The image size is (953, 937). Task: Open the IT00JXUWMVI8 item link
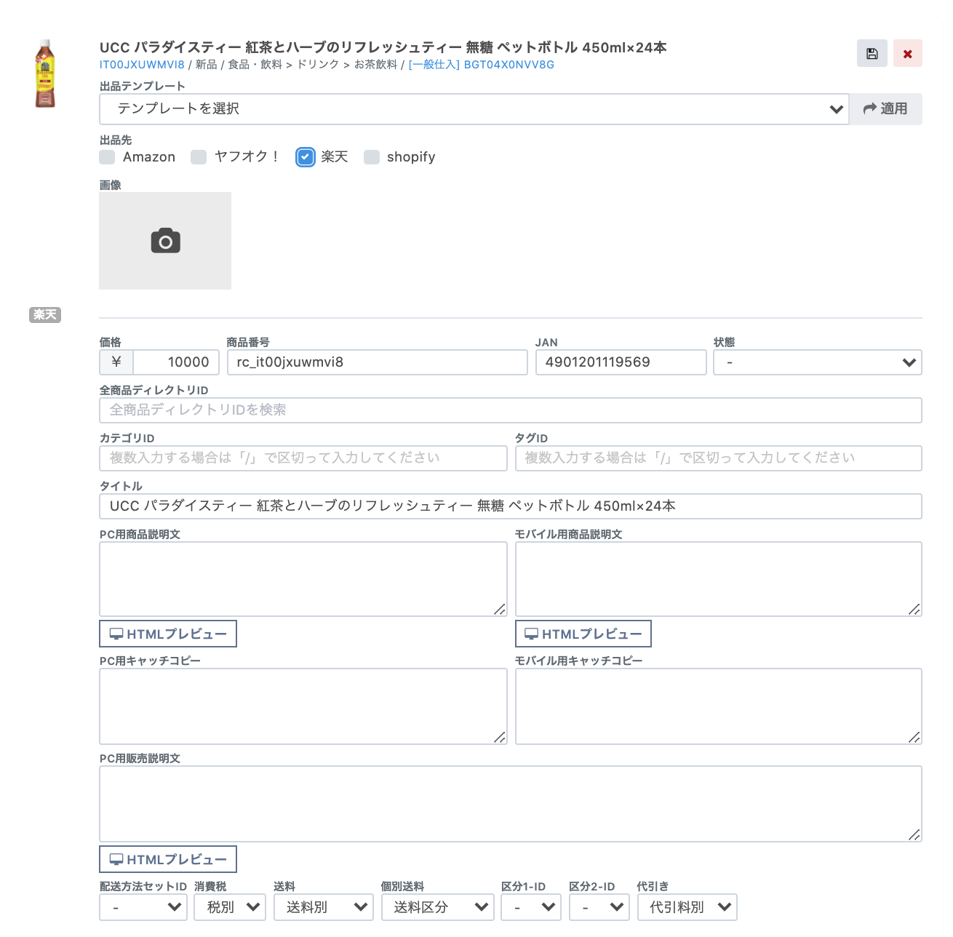pyautogui.click(x=142, y=65)
